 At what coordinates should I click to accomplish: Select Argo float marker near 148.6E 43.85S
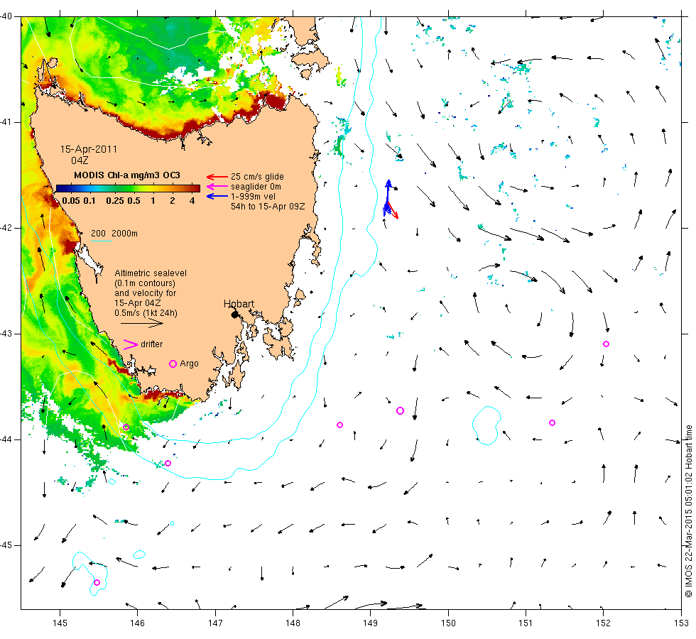(x=340, y=425)
